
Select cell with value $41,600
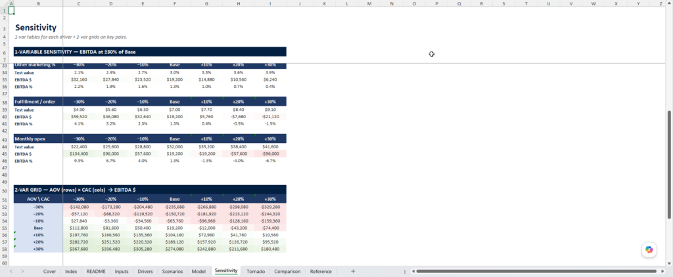270,146
